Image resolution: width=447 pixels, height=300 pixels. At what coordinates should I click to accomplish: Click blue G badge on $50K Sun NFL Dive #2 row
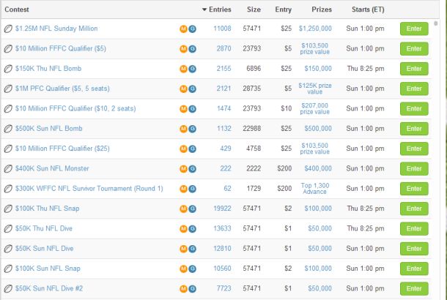(193, 289)
